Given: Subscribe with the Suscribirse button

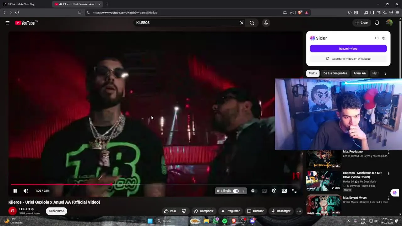Looking at the screenshot, I should pos(57,211).
